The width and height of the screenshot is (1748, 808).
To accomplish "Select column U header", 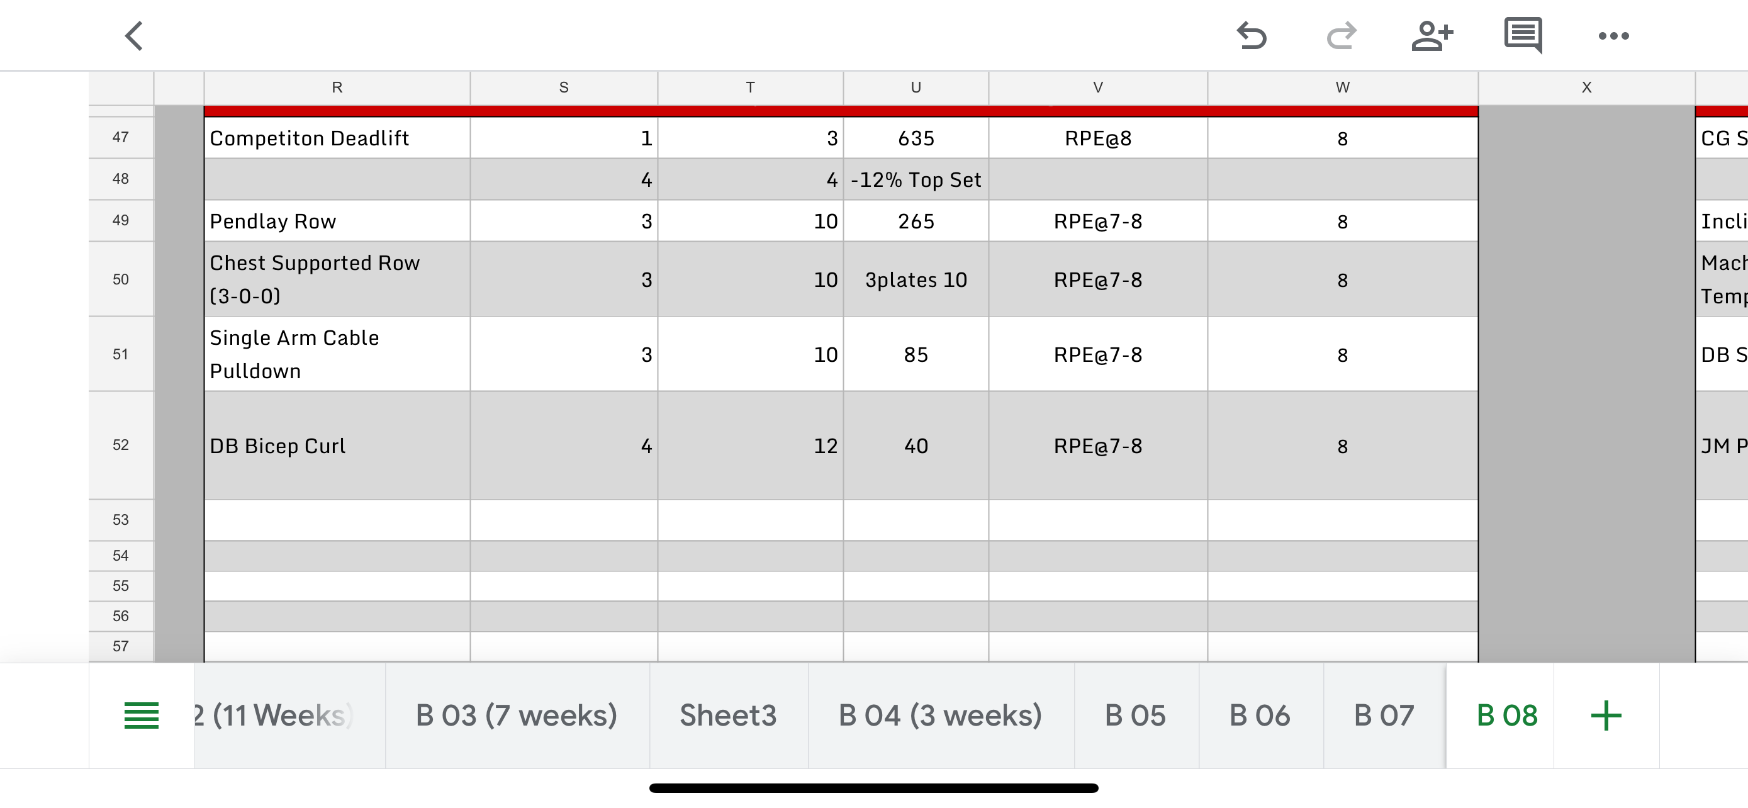I will [x=916, y=87].
